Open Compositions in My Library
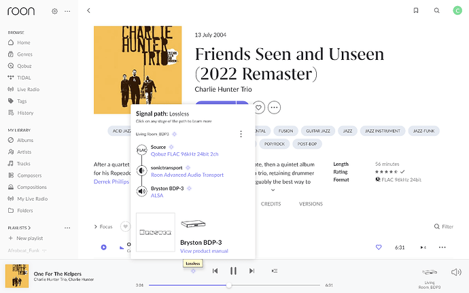This screenshot has height=293, width=469. pos(27,187)
